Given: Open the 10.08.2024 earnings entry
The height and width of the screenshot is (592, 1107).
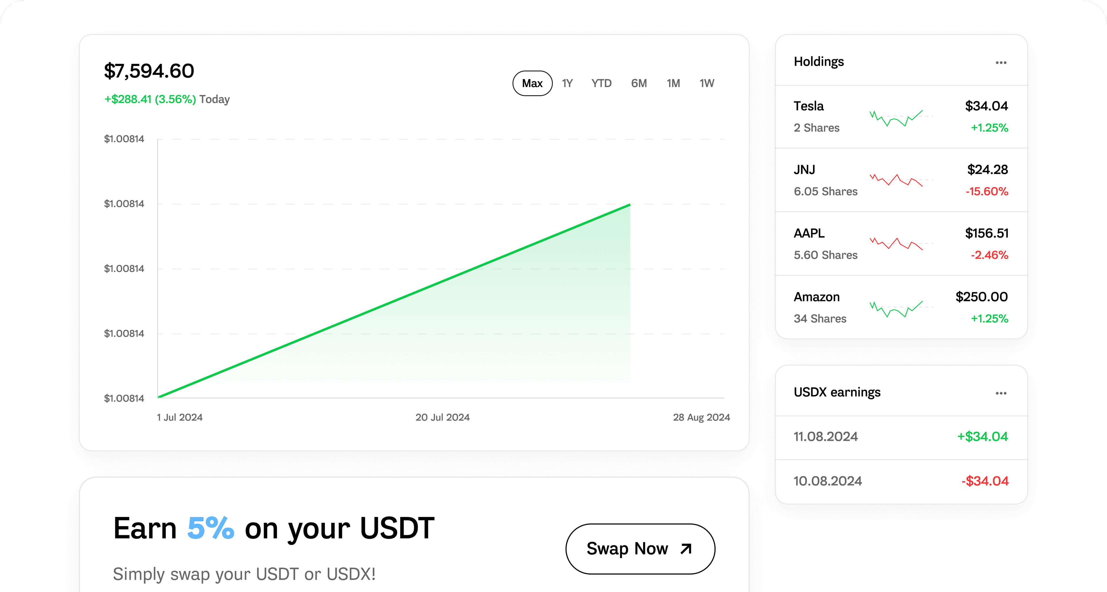Looking at the screenshot, I should (901, 482).
